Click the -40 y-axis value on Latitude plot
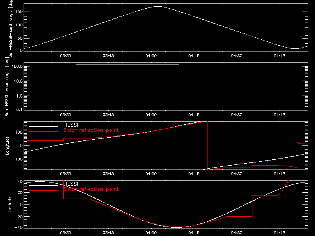This screenshot has height=236, width=315. 19,228
